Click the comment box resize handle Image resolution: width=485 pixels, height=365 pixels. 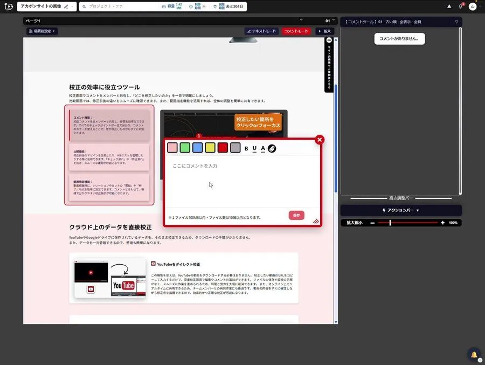tap(316, 221)
